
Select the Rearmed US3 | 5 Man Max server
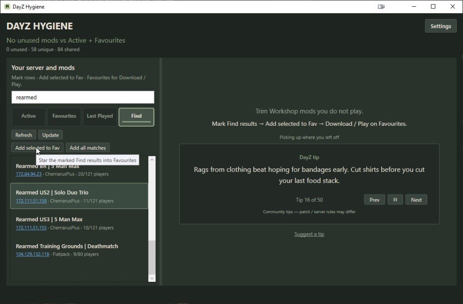tap(79, 223)
